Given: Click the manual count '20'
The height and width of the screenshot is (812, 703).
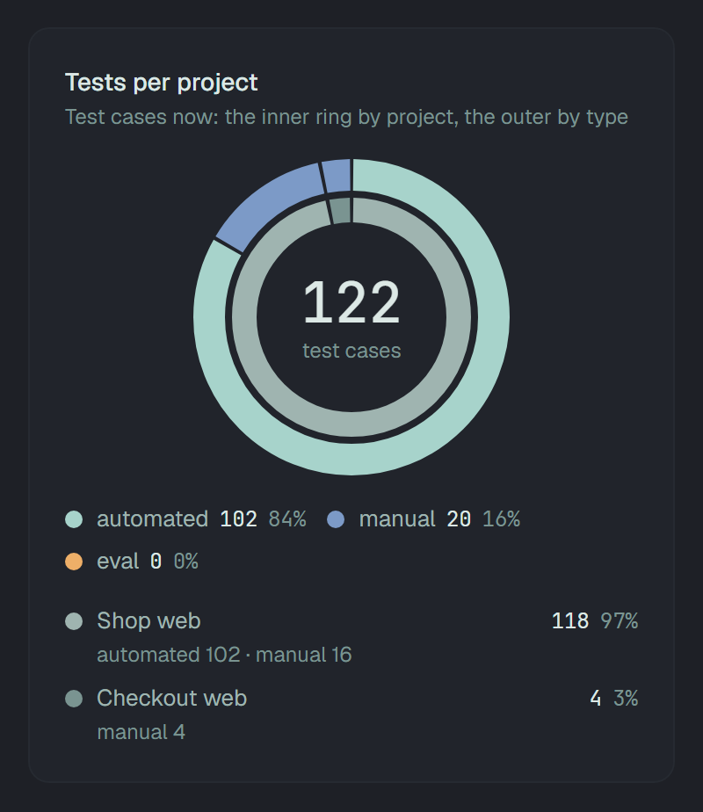Looking at the screenshot, I should pos(460,518).
